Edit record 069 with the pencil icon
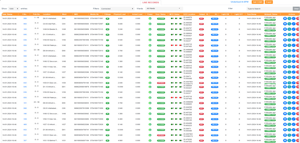Screen dimensions: 300x143 click(x=294, y=18)
